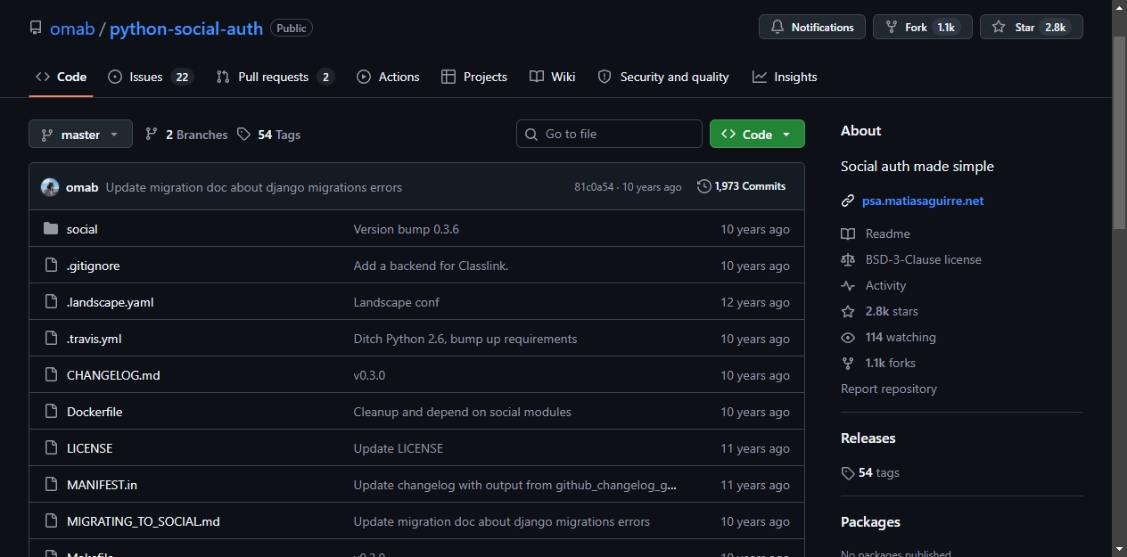The width and height of the screenshot is (1127, 557).
Task: Star the repository
Action: click(x=1031, y=27)
